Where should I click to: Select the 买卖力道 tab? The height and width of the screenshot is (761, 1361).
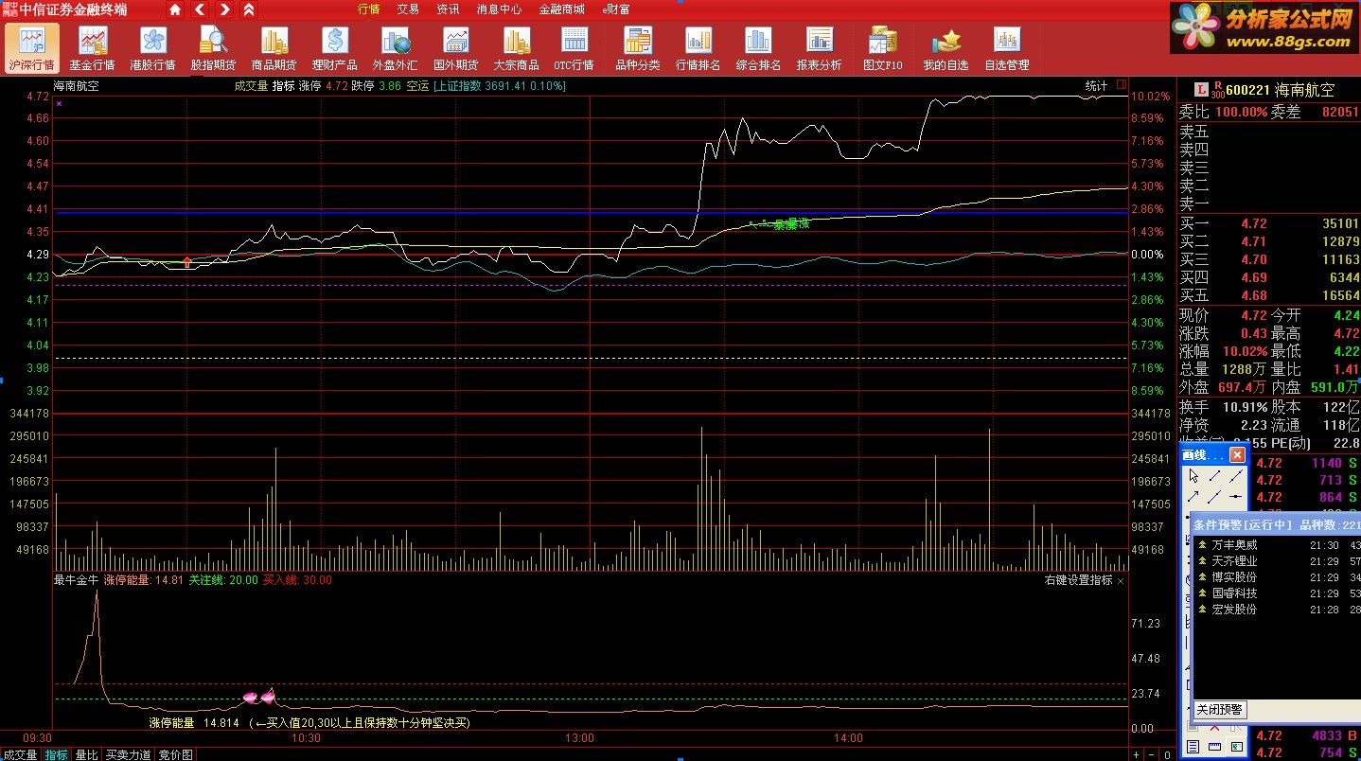tap(128, 754)
